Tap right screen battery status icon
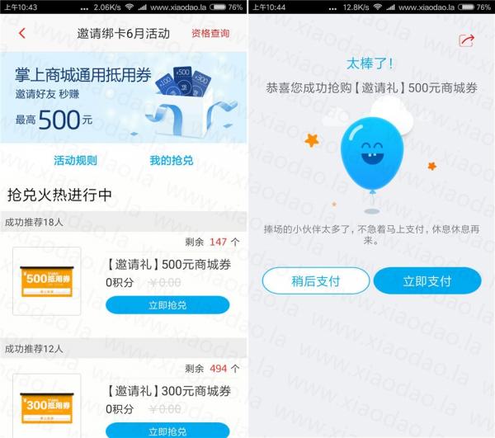The height and width of the screenshot is (438, 495). tap(467, 7)
